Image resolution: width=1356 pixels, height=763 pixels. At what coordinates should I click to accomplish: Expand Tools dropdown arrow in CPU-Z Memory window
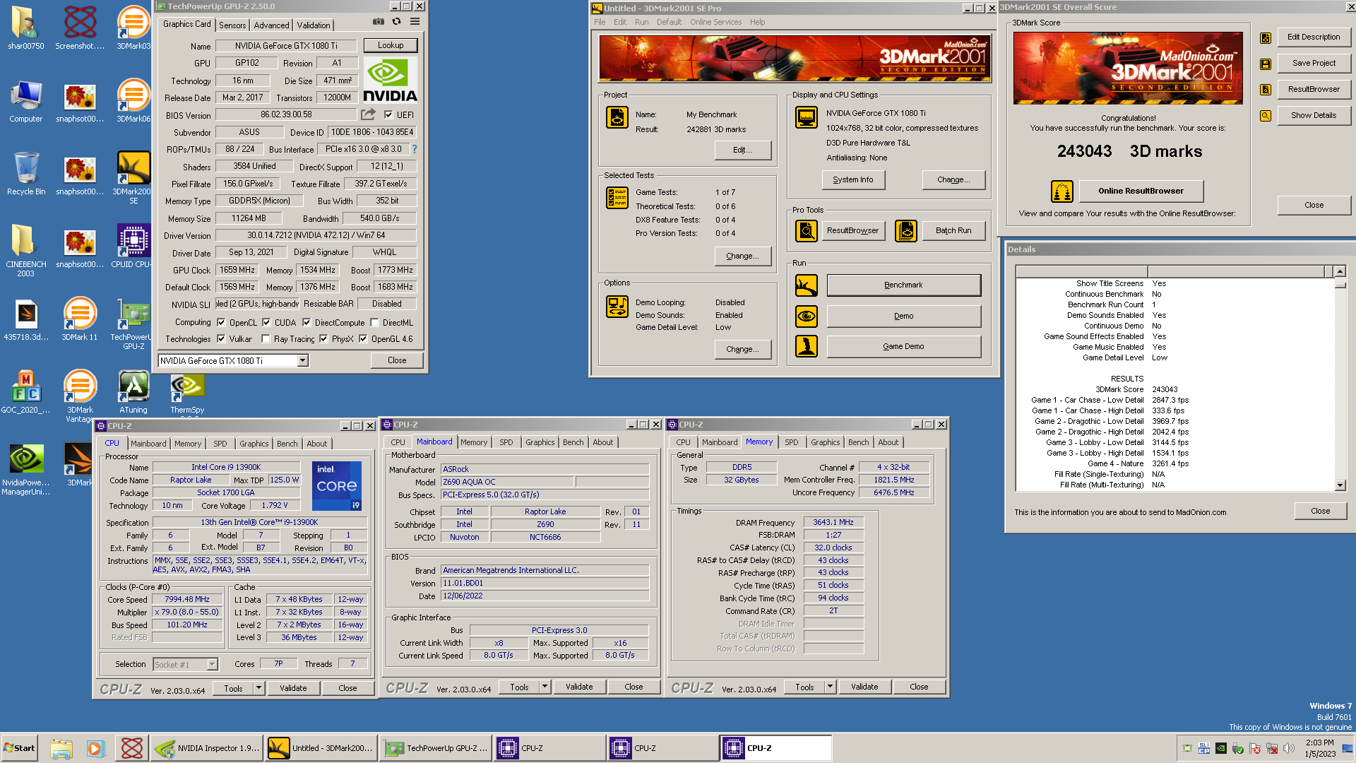tap(830, 687)
